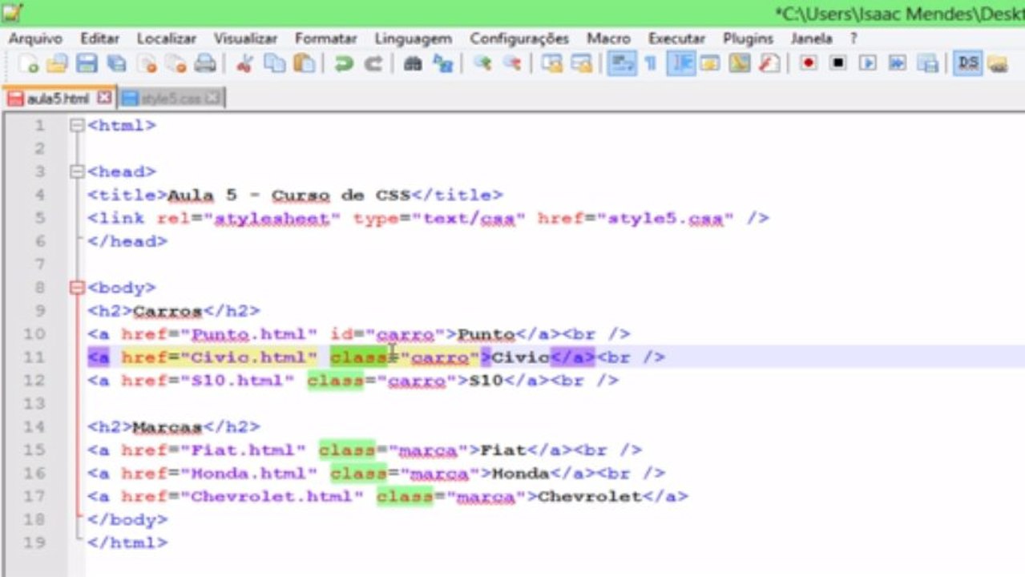Toggle the indent guide icon
Viewport: 1025px width, 577px height.
[680, 64]
